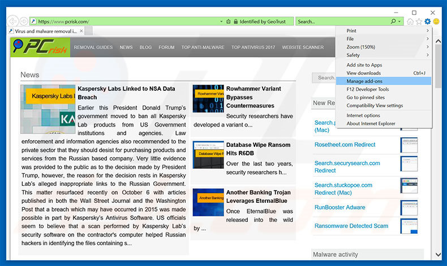447x266 pixels.
Task: Open TOP ANTI-MALWARE nav item
Action: point(203,47)
